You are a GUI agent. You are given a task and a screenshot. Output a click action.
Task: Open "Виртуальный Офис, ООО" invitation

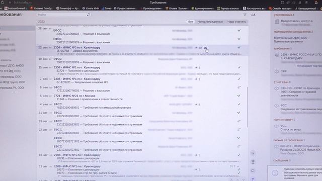click(x=290, y=38)
